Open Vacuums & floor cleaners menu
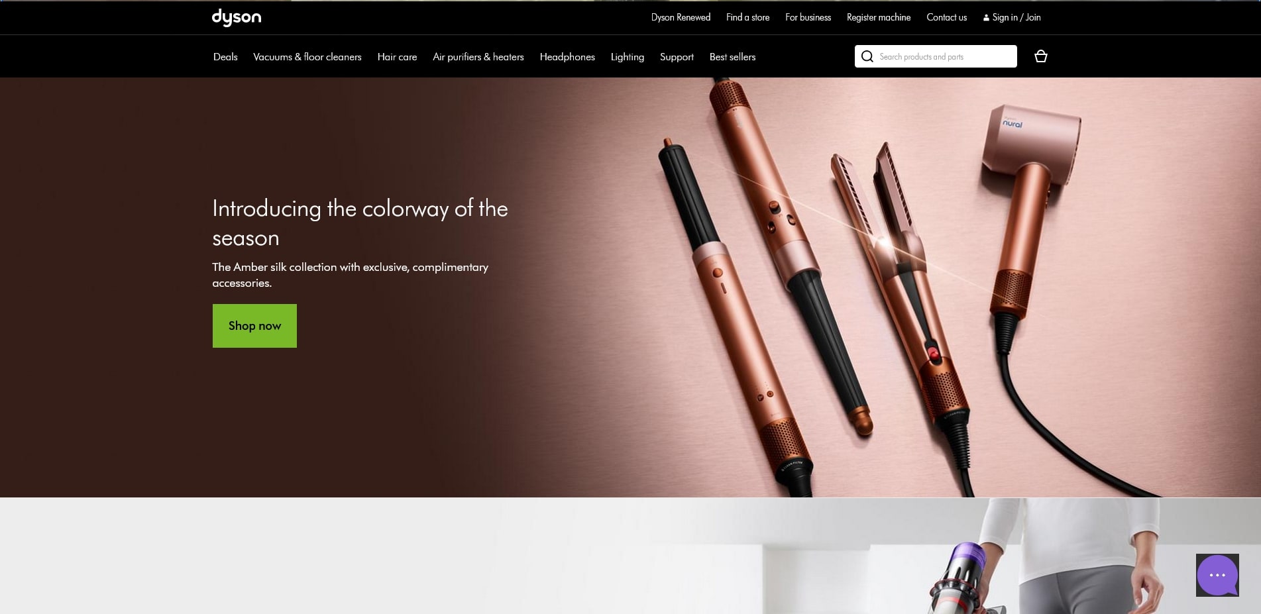The image size is (1261, 614). coord(307,57)
